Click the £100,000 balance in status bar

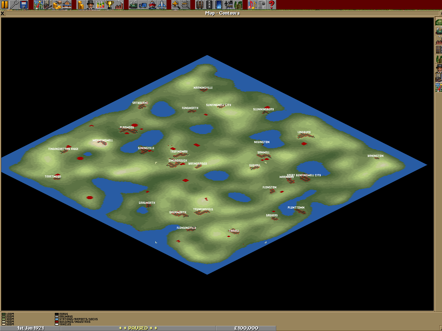point(246,328)
